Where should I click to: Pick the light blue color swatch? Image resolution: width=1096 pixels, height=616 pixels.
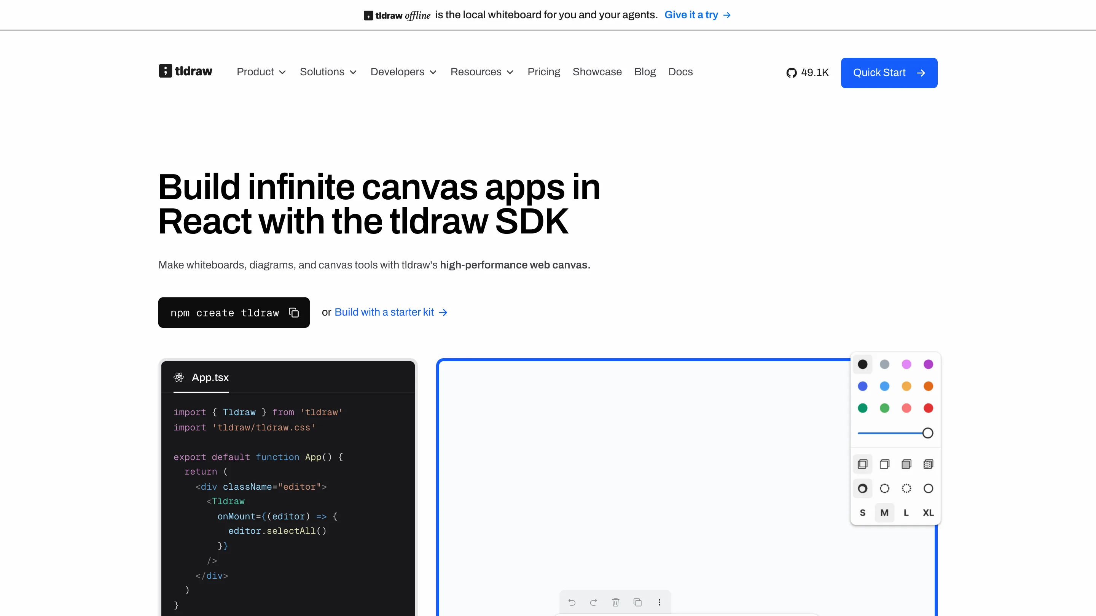884,386
